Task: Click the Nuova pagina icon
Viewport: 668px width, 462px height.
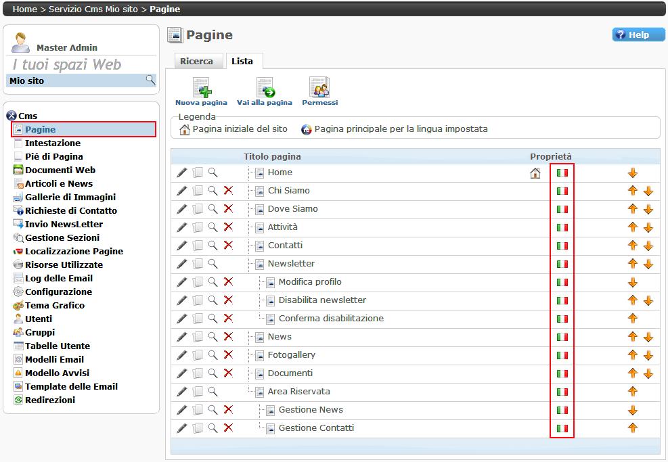Action: (201, 88)
